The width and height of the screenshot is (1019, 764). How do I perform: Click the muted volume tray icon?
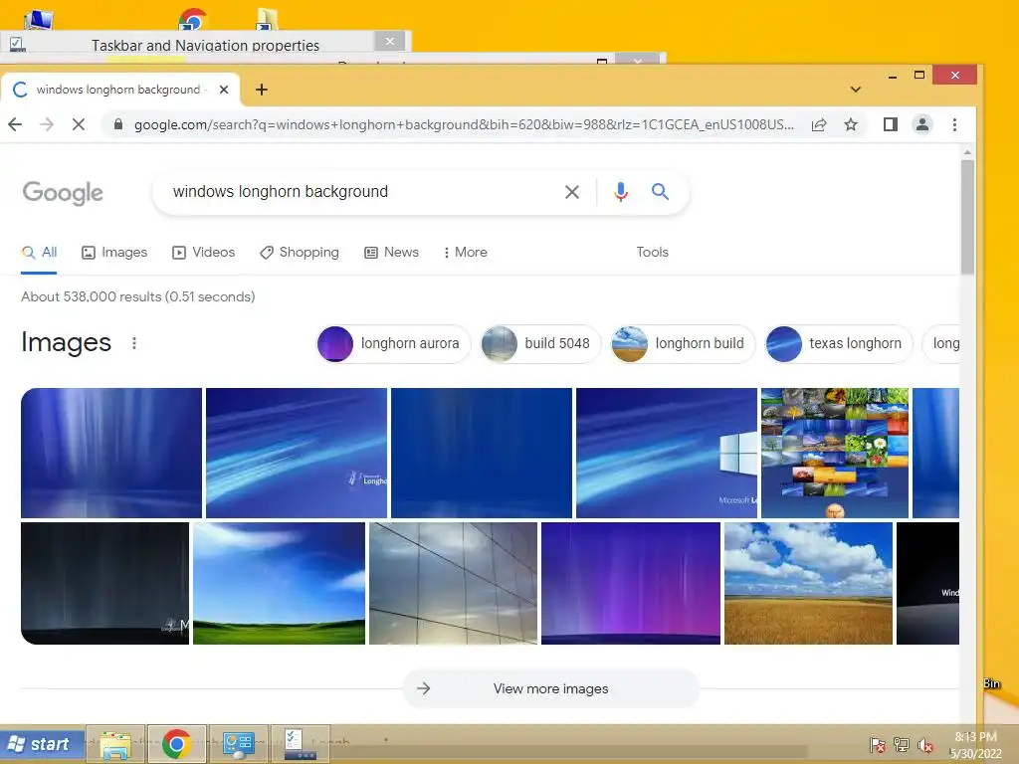[925, 745]
